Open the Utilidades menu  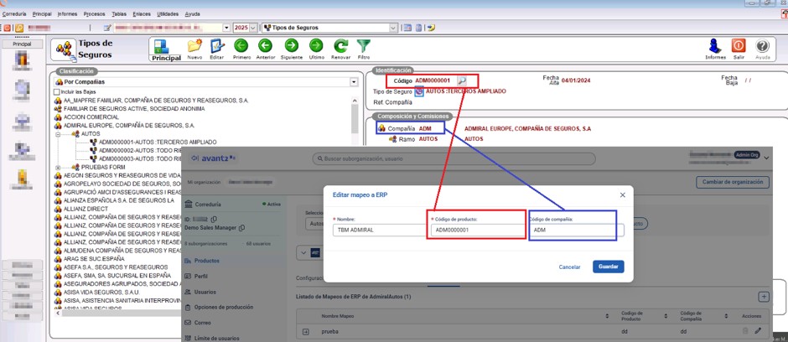(x=168, y=14)
